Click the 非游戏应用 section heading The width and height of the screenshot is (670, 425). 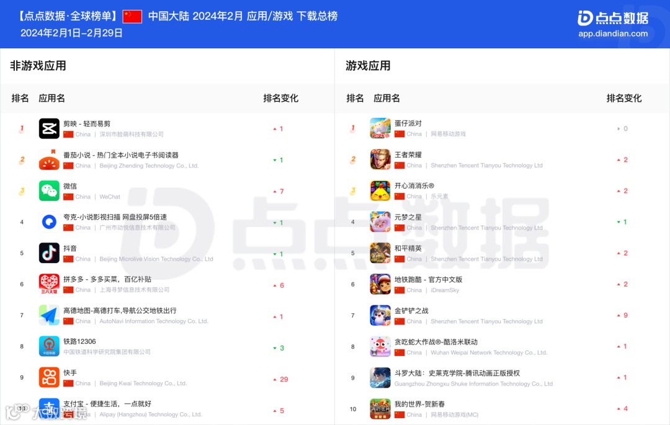tap(38, 66)
